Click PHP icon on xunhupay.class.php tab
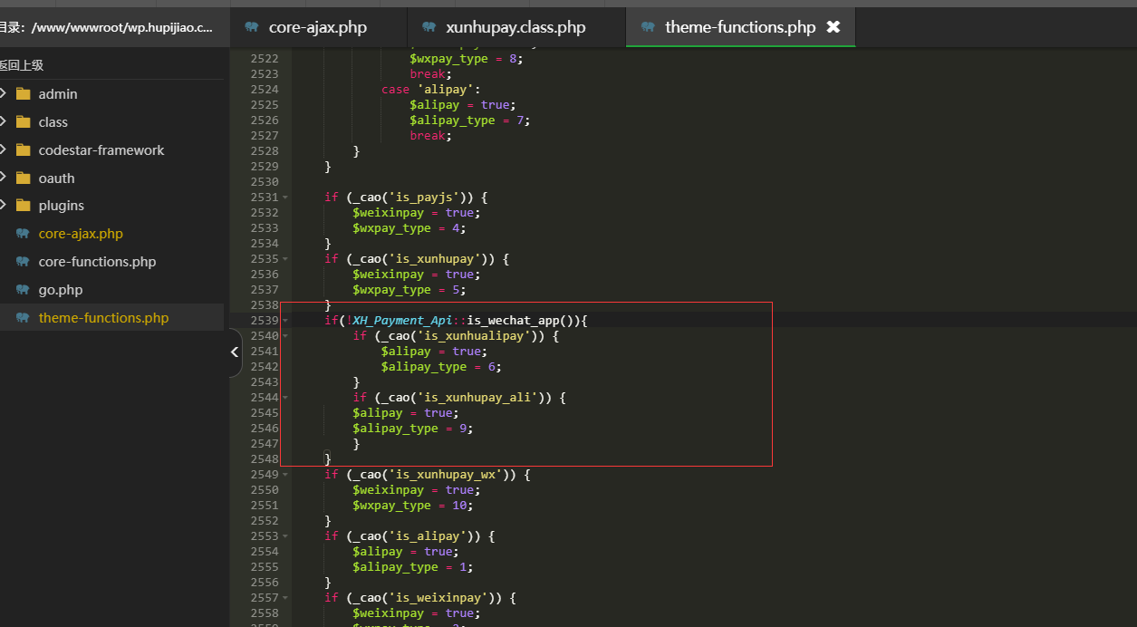 pos(429,27)
